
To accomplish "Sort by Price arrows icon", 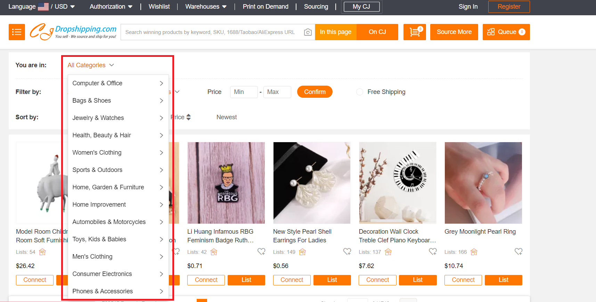I will coord(188,117).
